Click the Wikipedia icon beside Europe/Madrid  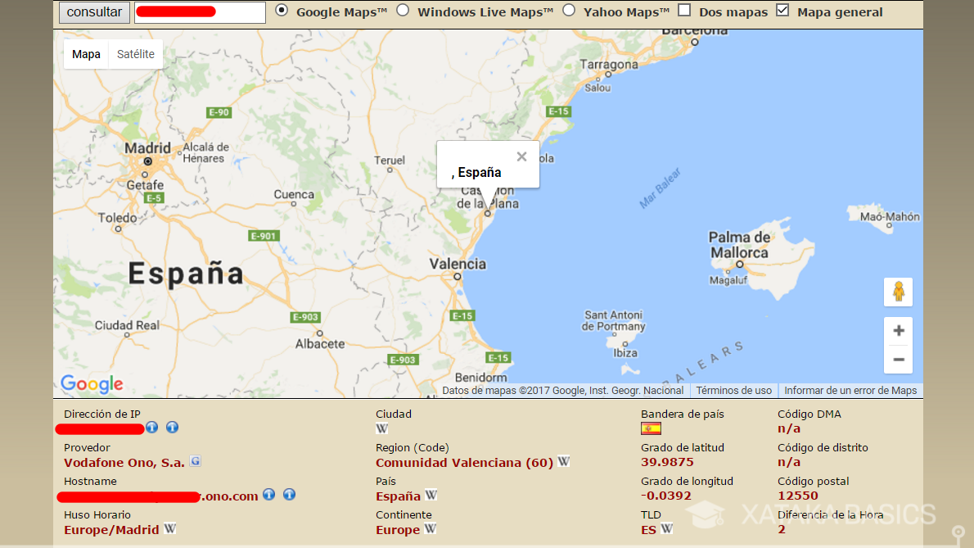click(169, 529)
